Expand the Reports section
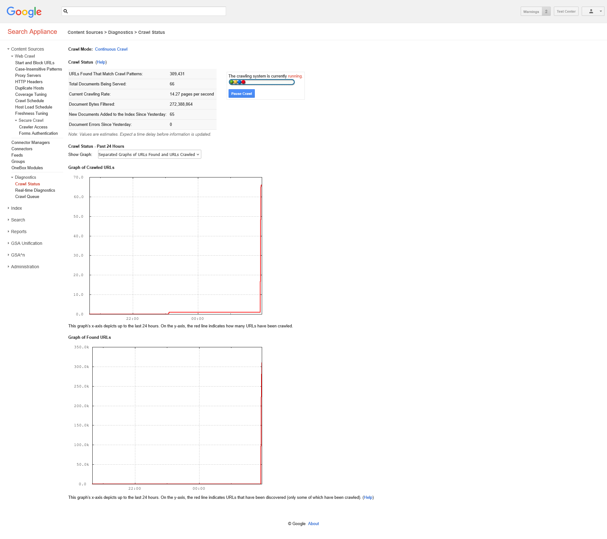The image size is (607, 539). (9, 232)
